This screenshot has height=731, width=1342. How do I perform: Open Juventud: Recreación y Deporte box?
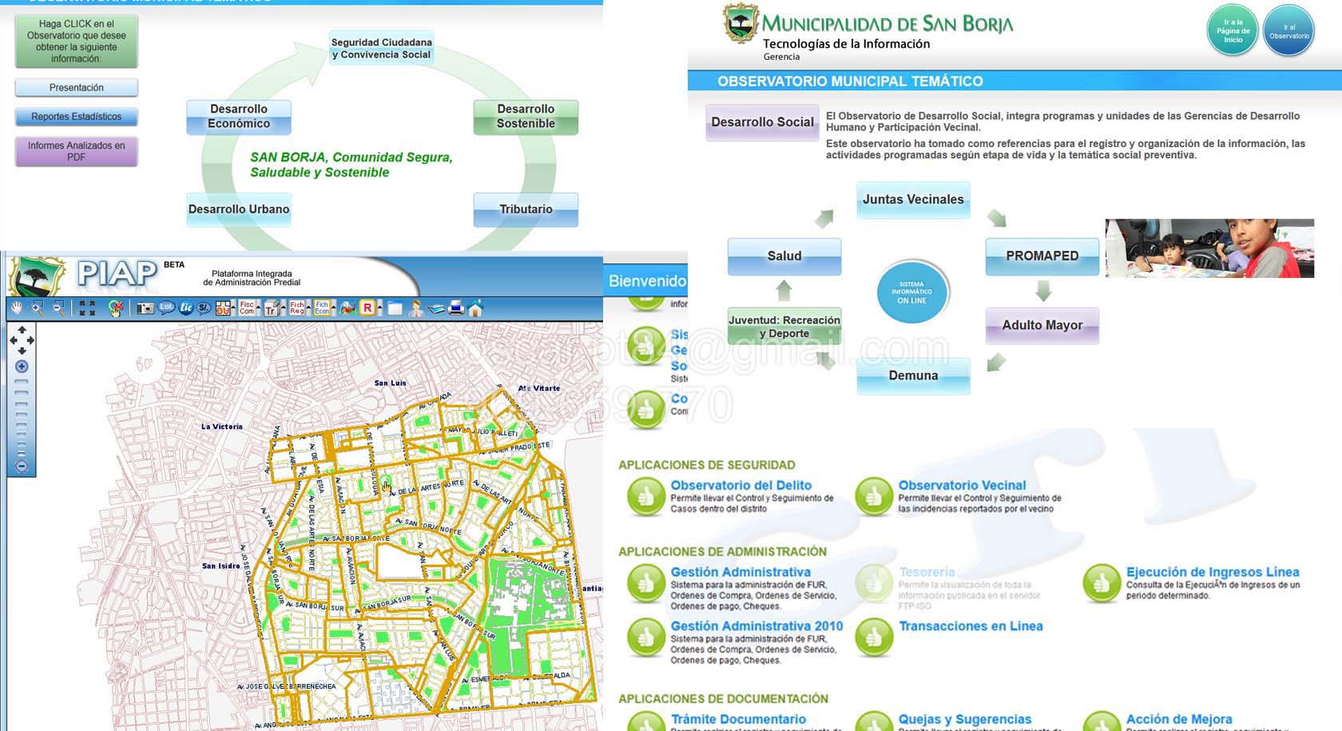(784, 326)
